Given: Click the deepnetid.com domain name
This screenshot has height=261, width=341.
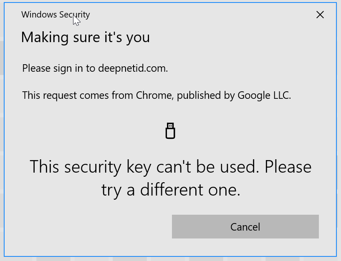Looking at the screenshot, I should click(x=133, y=68).
